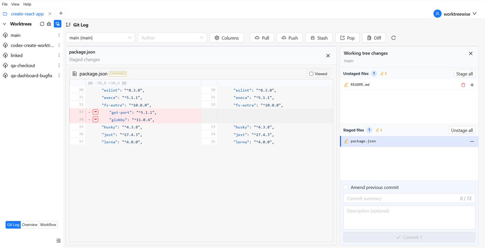Viewport: 485px width, 250px height.
Task: Click the "eslint": "^8.3.0" line on left side
Action: point(123,90)
